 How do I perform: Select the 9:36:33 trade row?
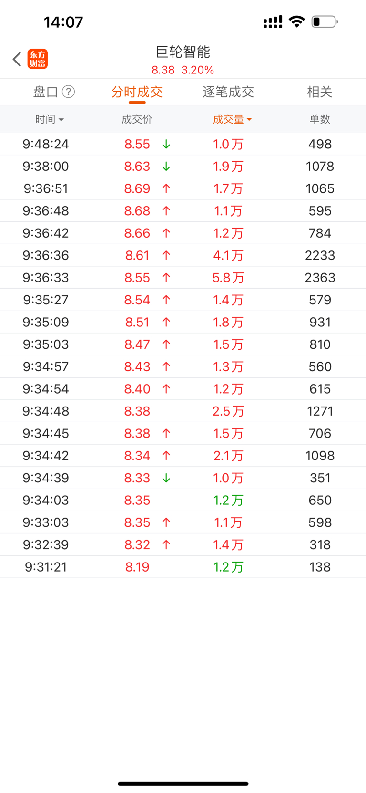click(x=183, y=278)
